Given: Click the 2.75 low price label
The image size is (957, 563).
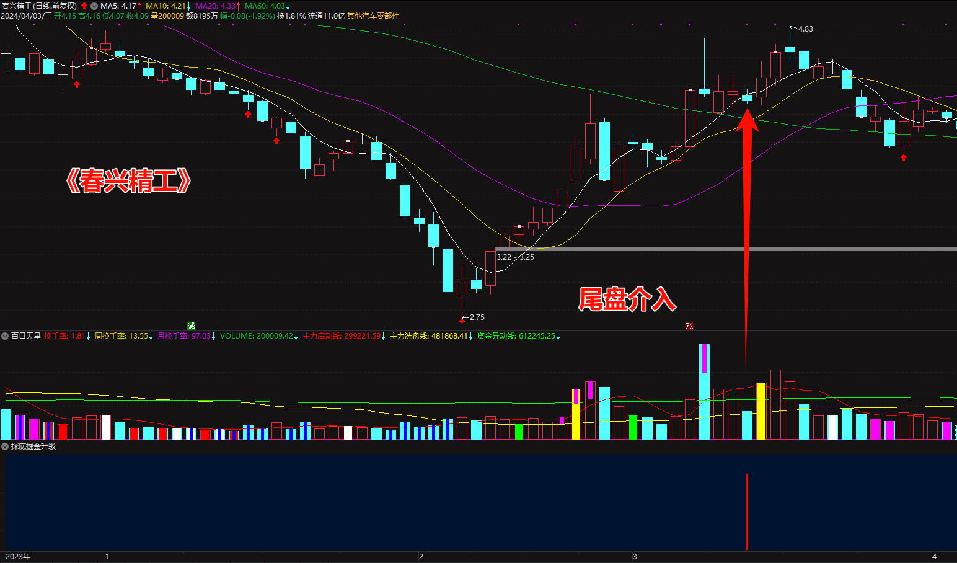Looking at the screenshot, I should coord(477,317).
